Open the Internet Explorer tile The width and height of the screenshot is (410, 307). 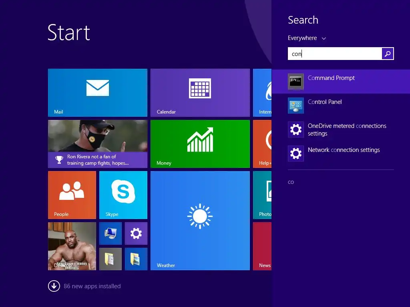pyautogui.click(x=262, y=93)
